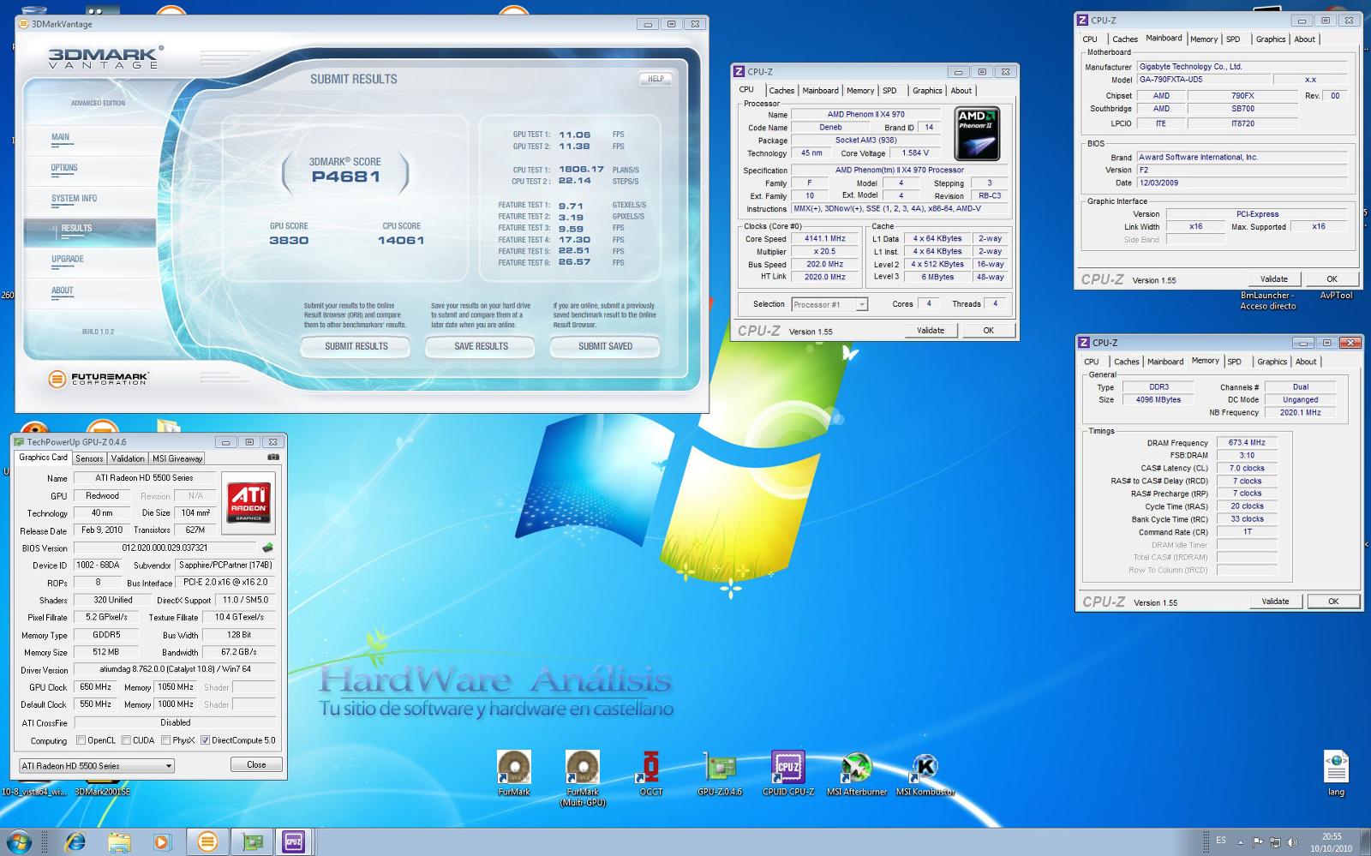Select ABOUT in 3DMark Vantage sidebar
The image size is (1371, 856).
click(x=63, y=290)
